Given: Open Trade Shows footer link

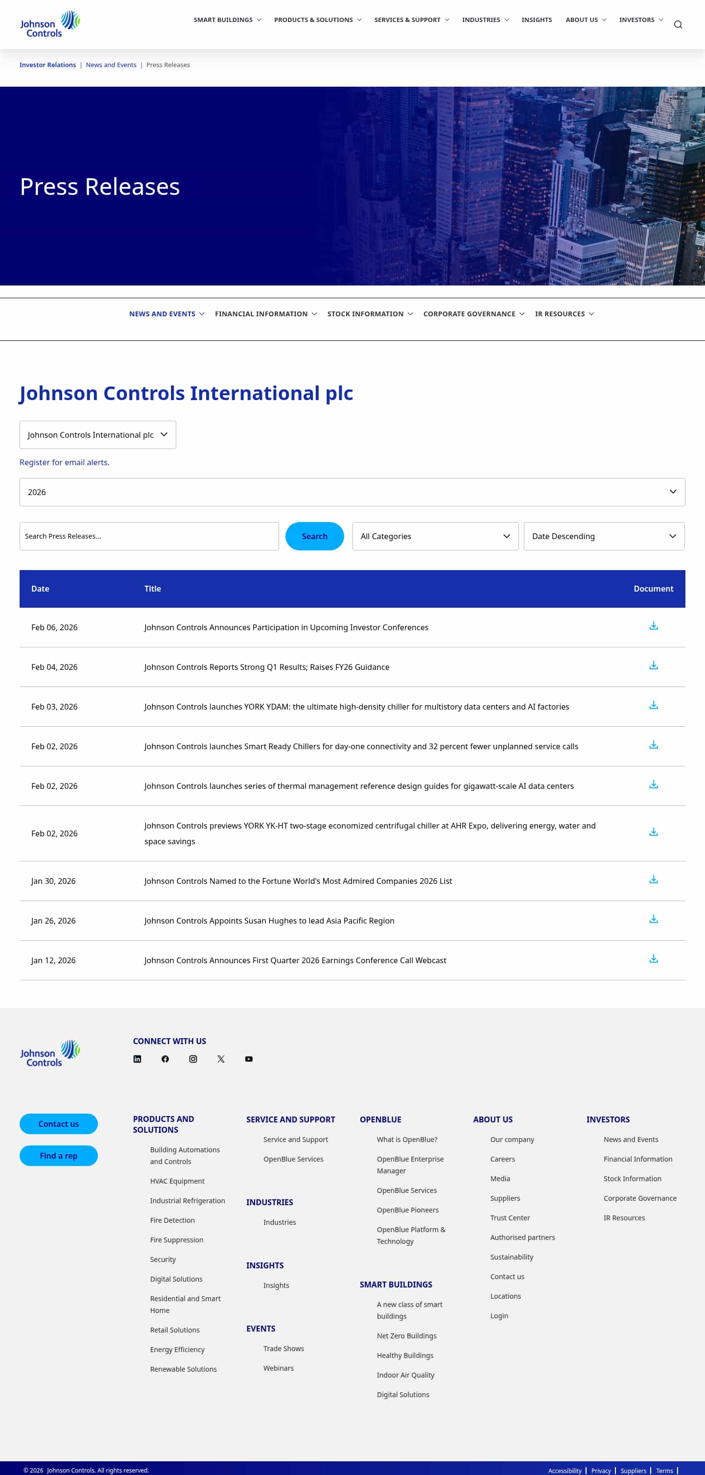Looking at the screenshot, I should click(x=284, y=1348).
